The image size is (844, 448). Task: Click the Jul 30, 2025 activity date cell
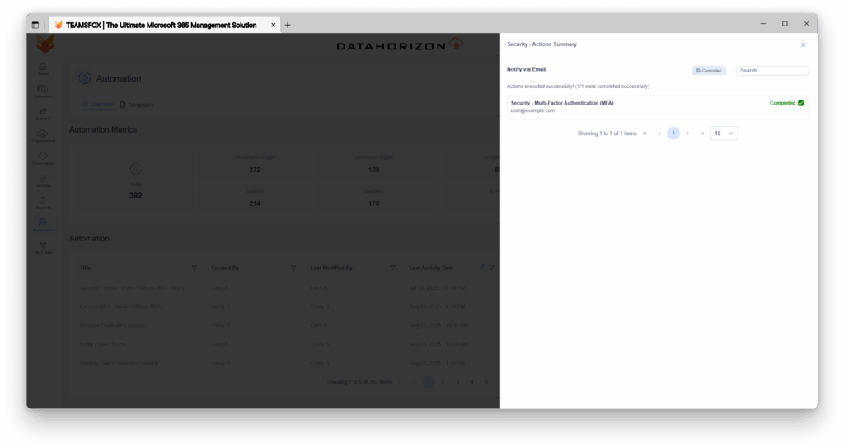[x=437, y=288]
